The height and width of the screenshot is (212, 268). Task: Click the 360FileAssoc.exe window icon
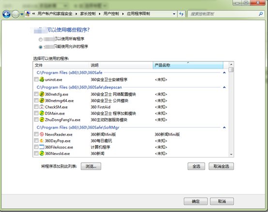tap(42, 147)
